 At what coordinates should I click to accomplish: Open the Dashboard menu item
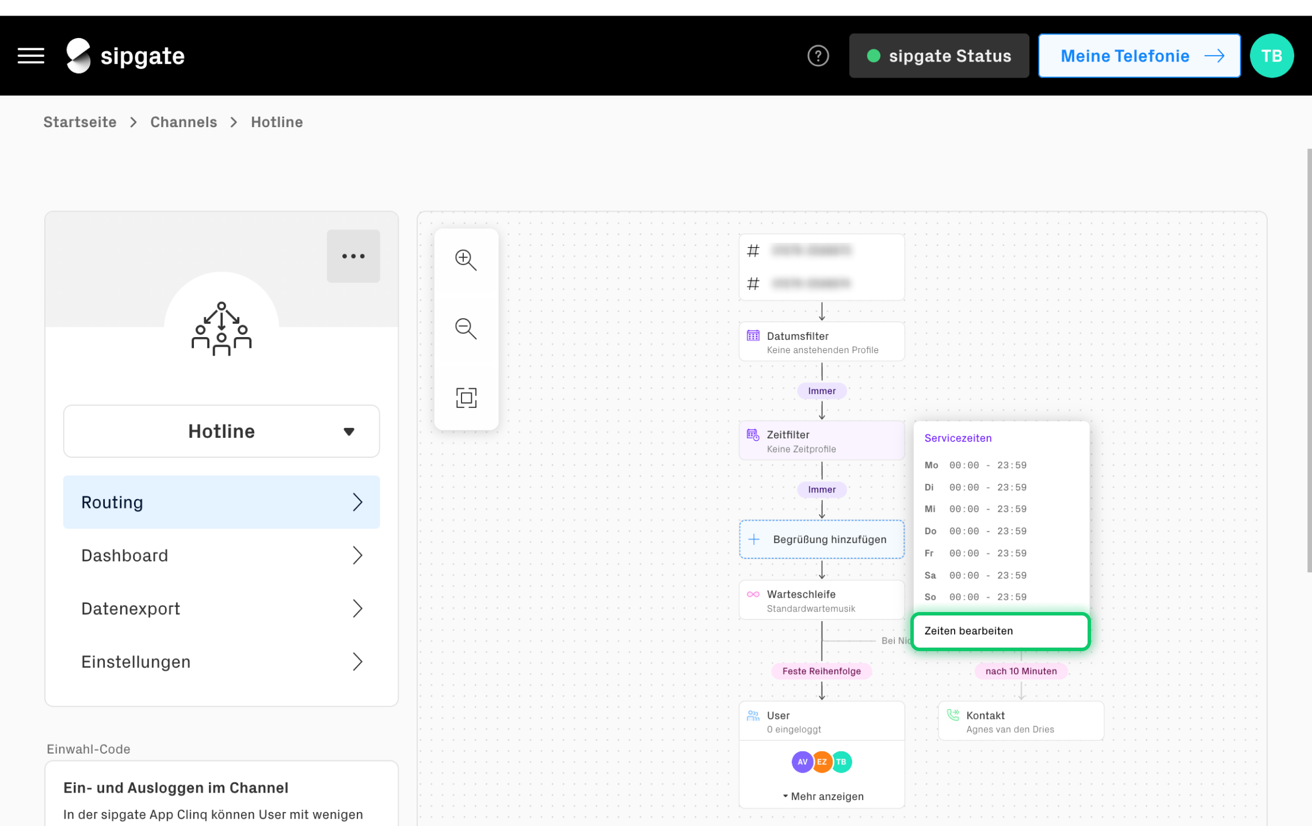click(x=222, y=555)
